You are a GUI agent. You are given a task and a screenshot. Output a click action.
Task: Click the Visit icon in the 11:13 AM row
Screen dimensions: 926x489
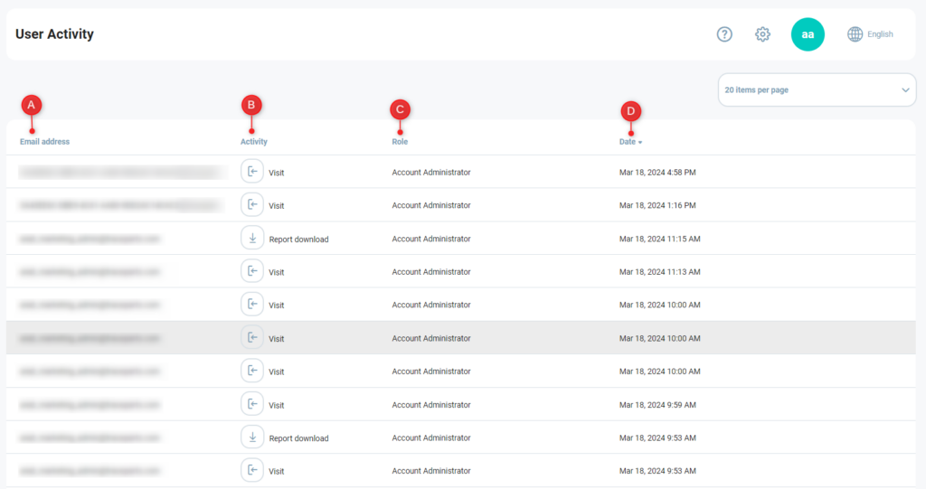252,271
